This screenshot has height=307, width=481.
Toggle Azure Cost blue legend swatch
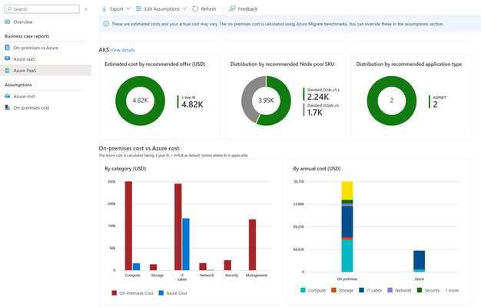(x=161, y=293)
